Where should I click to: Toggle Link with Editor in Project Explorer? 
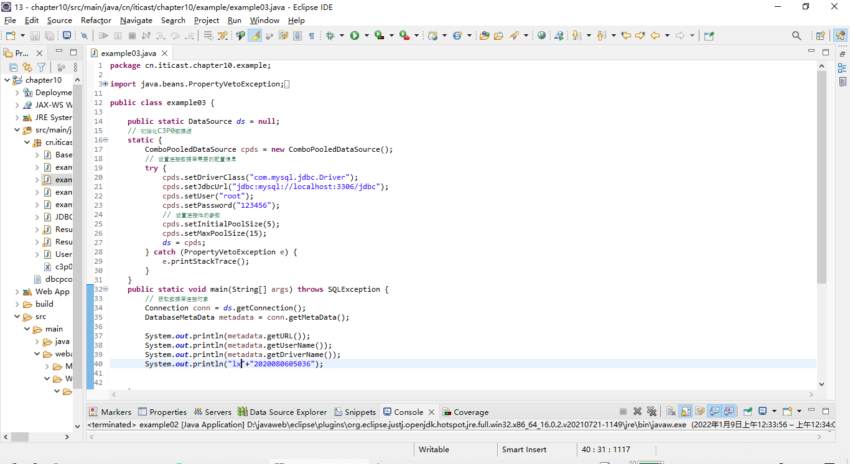(27, 67)
